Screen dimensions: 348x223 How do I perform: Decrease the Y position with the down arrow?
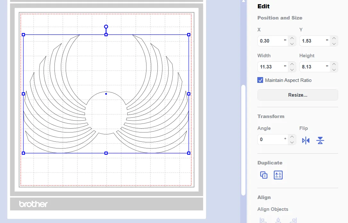(334, 44)
